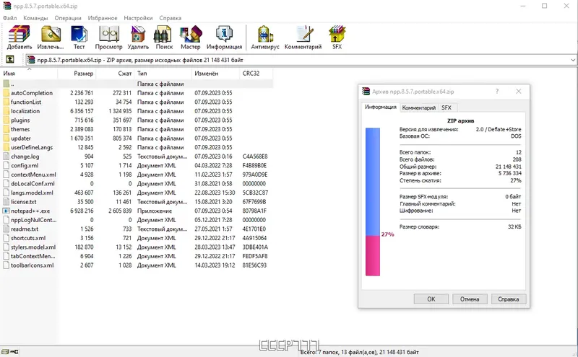Select the contextMenu.xml file row
This screenshot has width=578, height=357.
point(137,175)
